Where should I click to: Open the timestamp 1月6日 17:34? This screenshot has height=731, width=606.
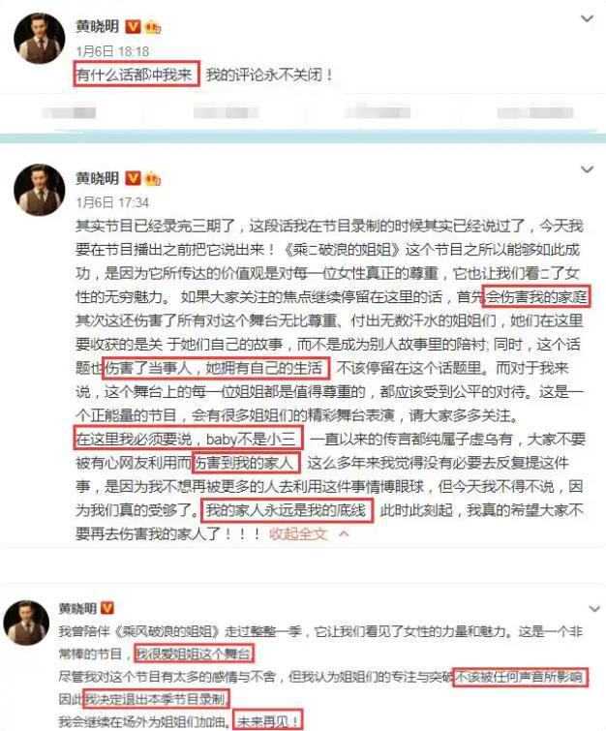click(112, 202)
